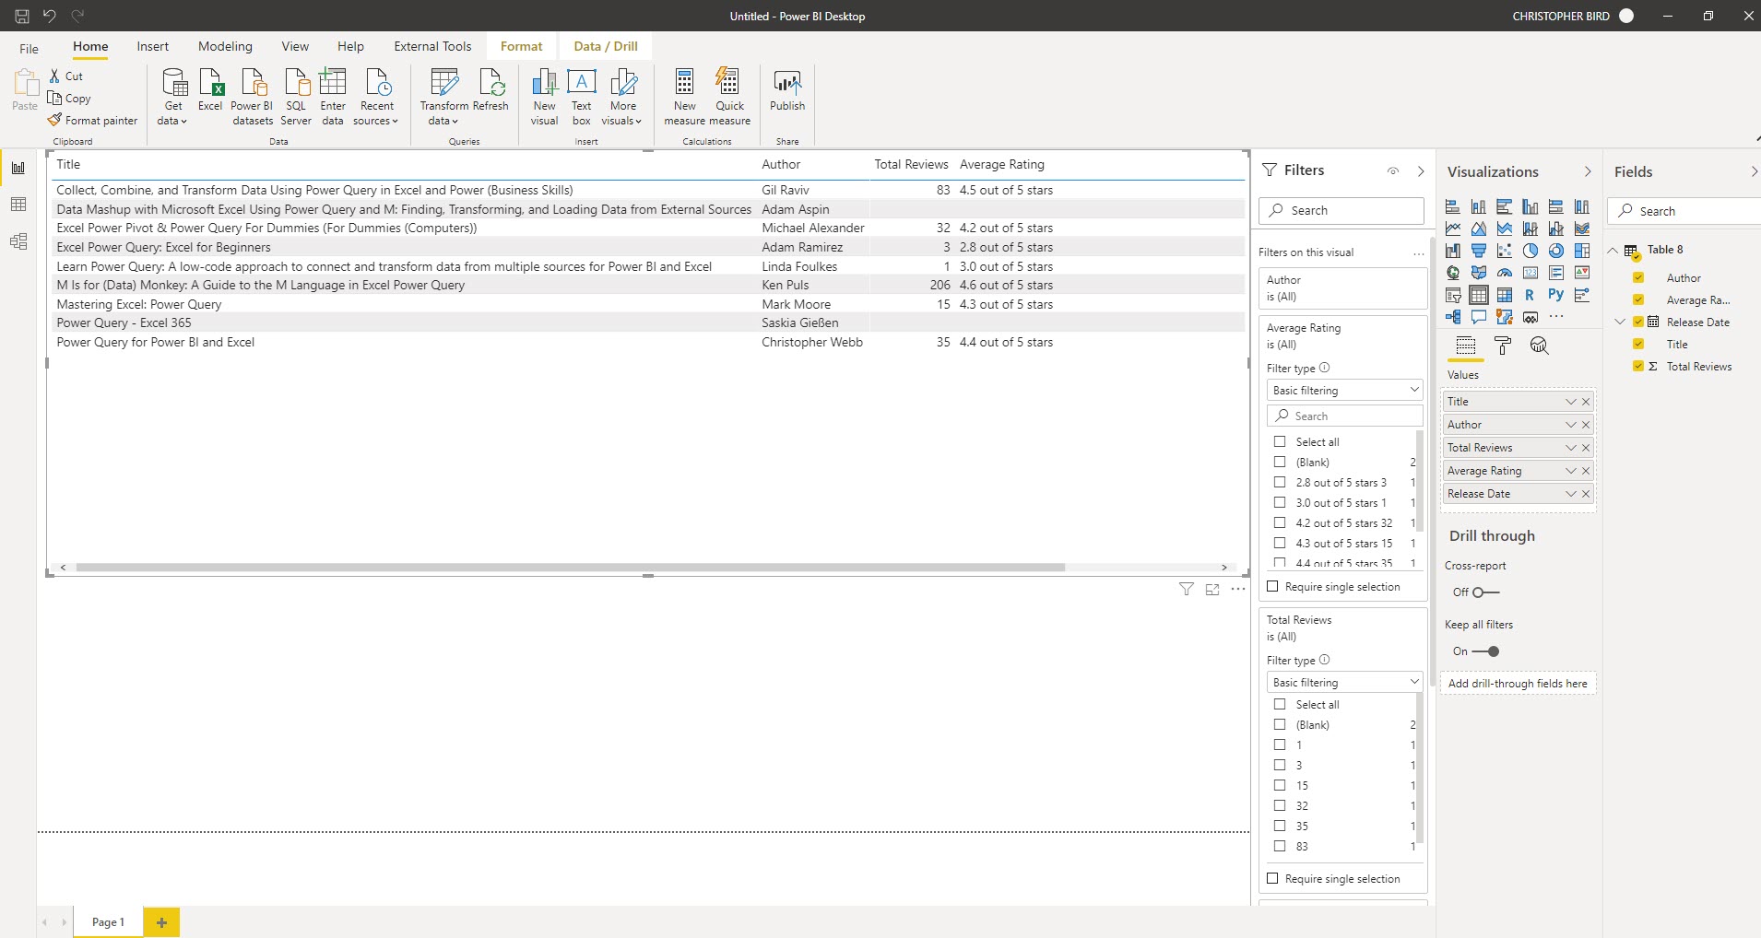
Task: Open the Modeling ribbon tab
Action: click(x=225, y=46)
